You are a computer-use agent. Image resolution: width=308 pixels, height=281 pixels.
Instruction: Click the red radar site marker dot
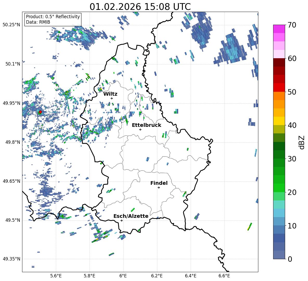(x=40, y=112)
